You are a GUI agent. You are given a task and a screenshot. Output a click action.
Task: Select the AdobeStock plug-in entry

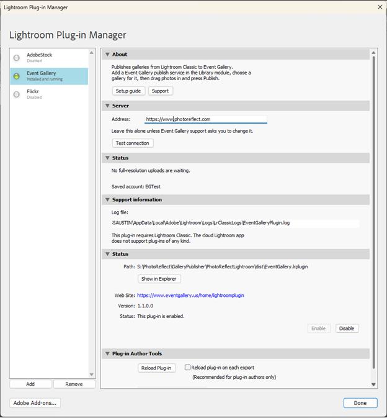[49, 58]
